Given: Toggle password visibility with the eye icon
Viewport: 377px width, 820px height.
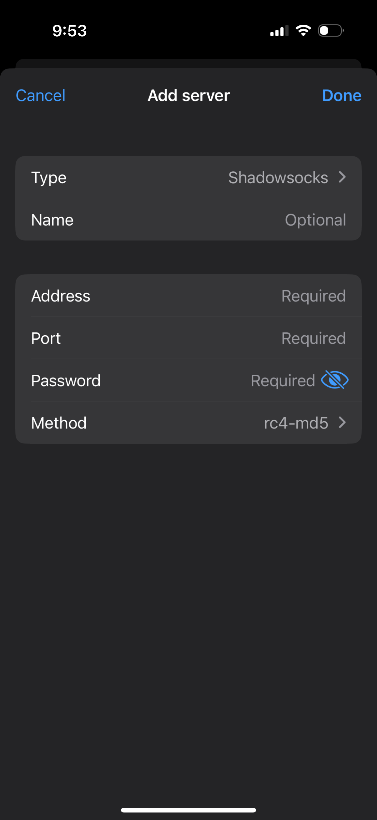Looking at the screenshot, I should pos(334,380).
